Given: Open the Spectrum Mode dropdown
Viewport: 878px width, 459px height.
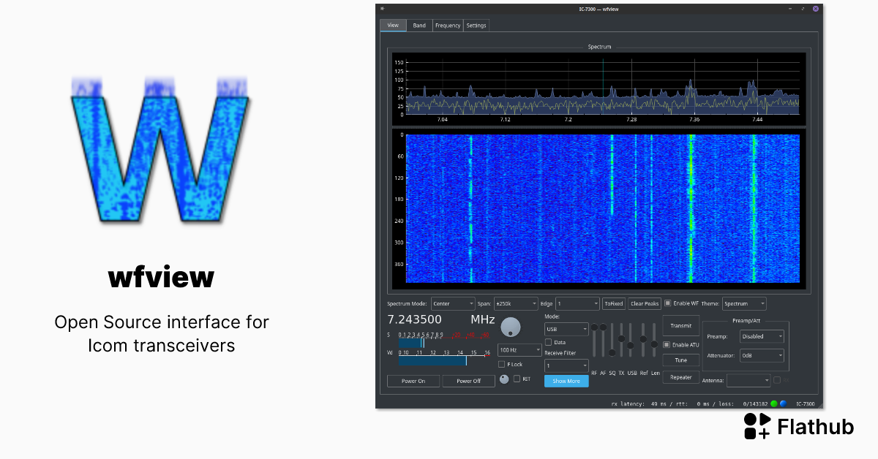Looking at the screenshot, I should coord(453,303).
